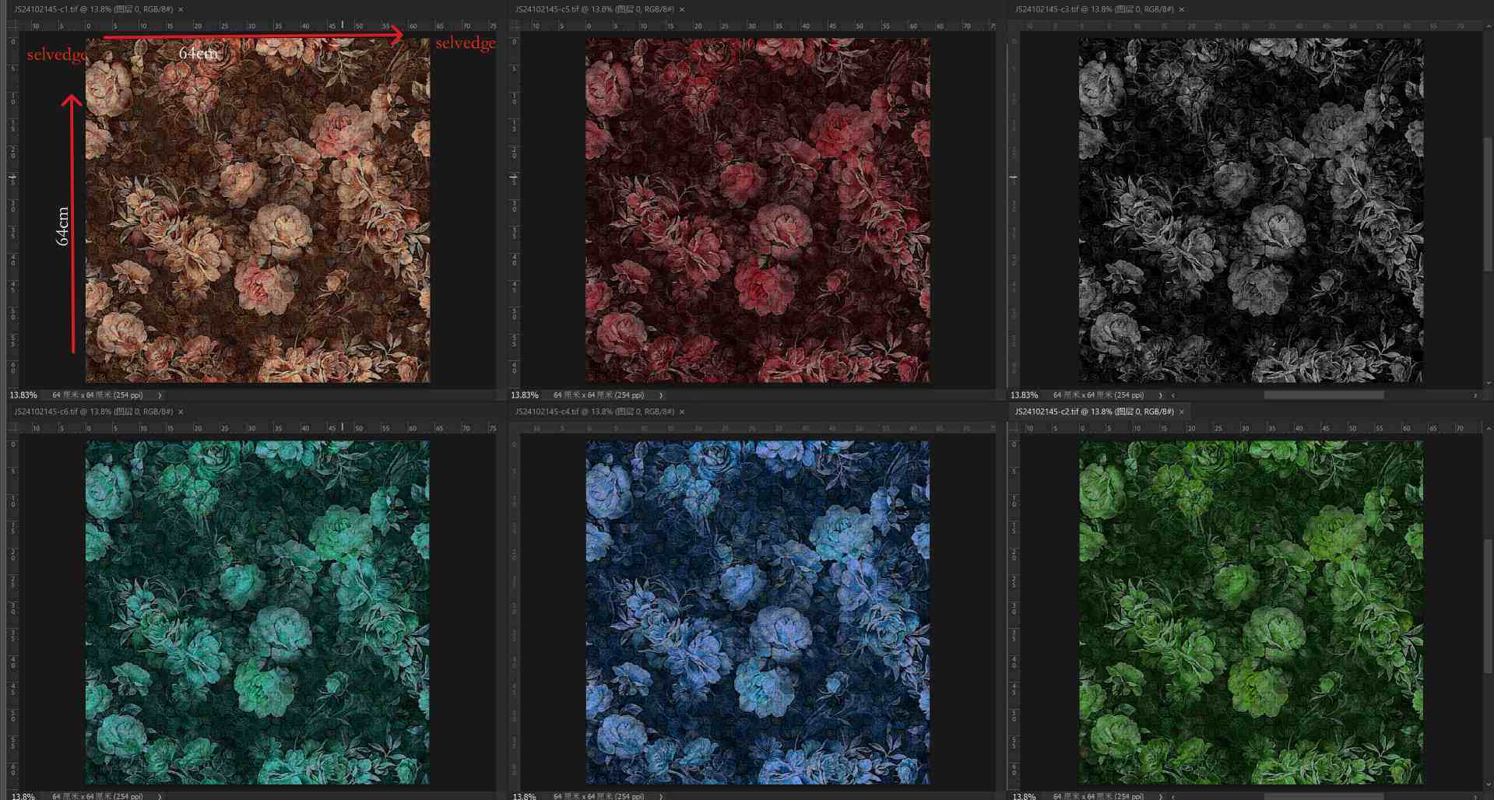1494x800 pixels.
Task: Click horizontal scrollbar thumb in c3.tif window
Action: click(1323, 395)
